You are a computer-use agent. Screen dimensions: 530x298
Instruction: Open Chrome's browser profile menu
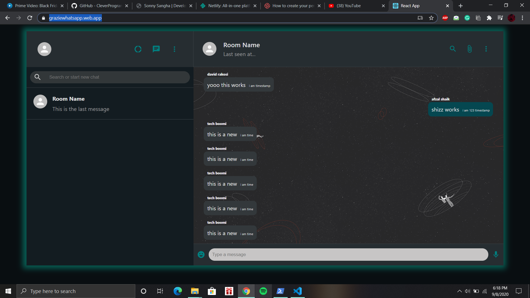tap(512, 18)
